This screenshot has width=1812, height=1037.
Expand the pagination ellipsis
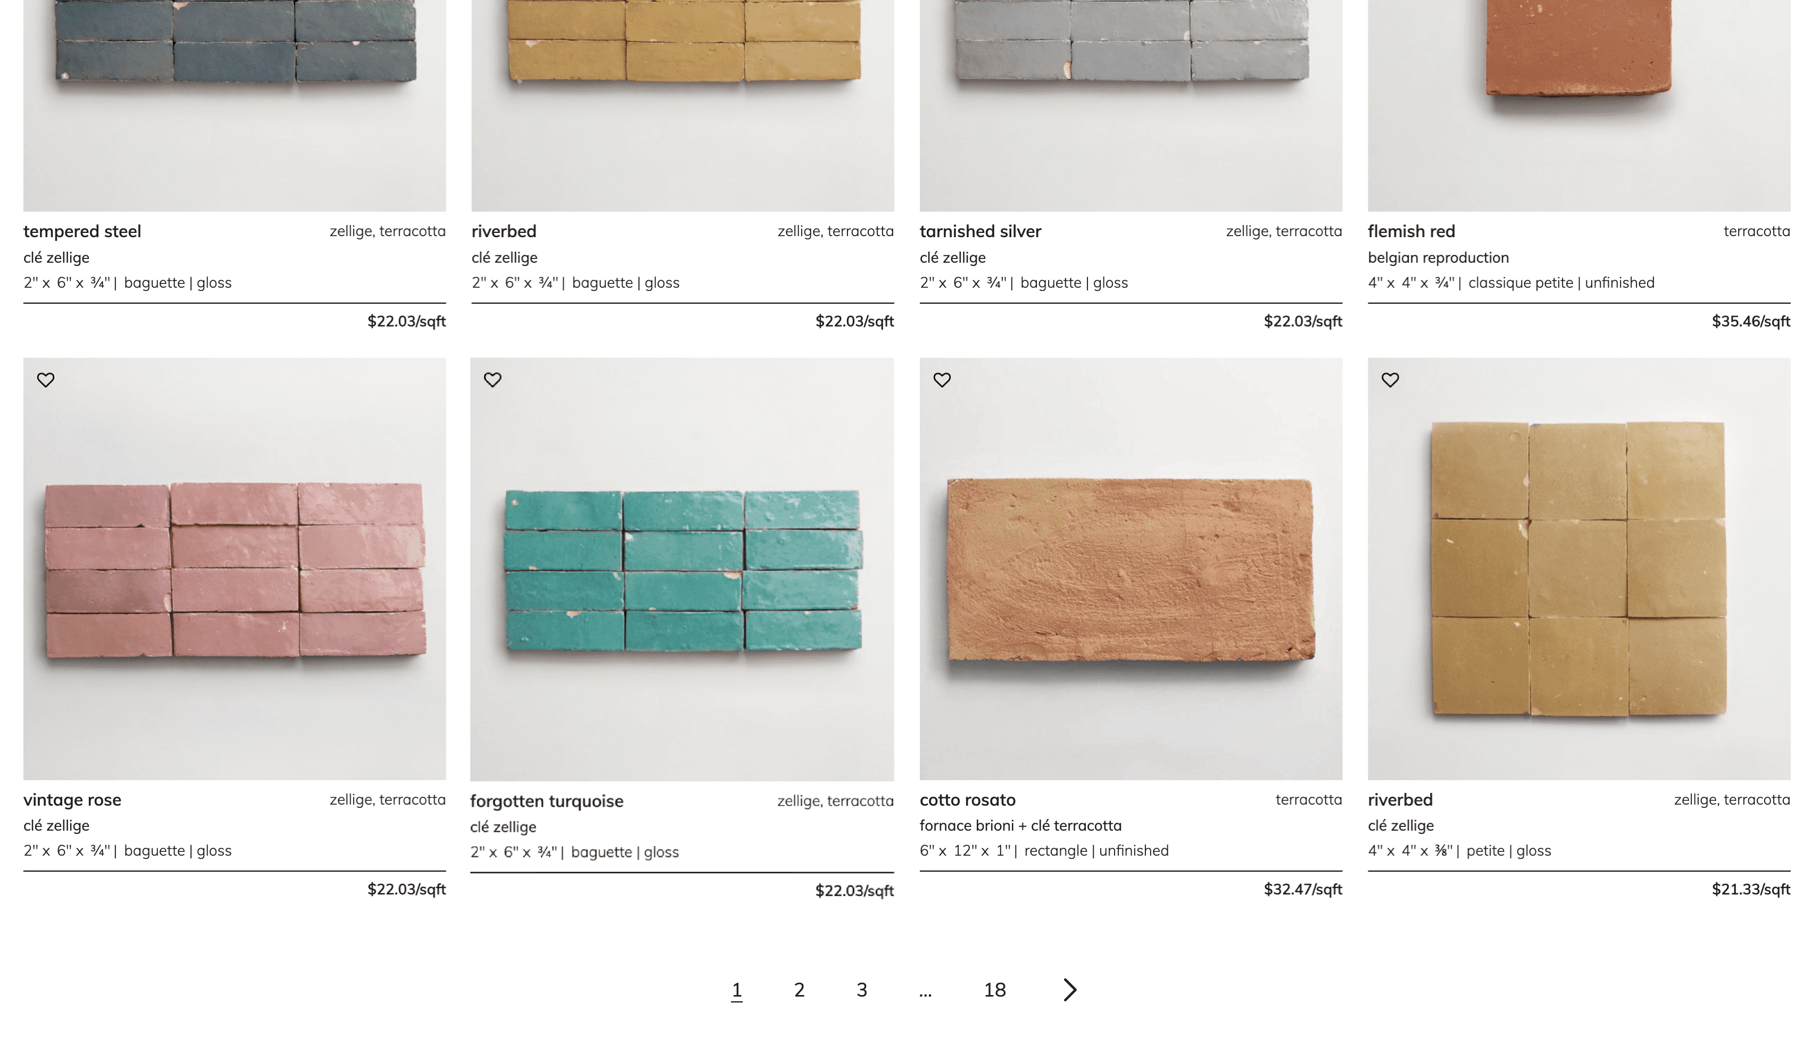coord(925,991)
